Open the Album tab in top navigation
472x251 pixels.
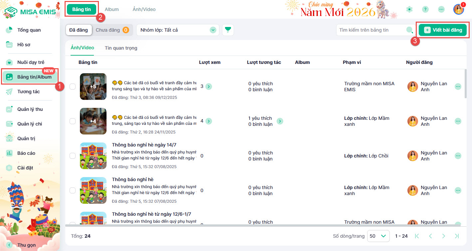[112, 9]
